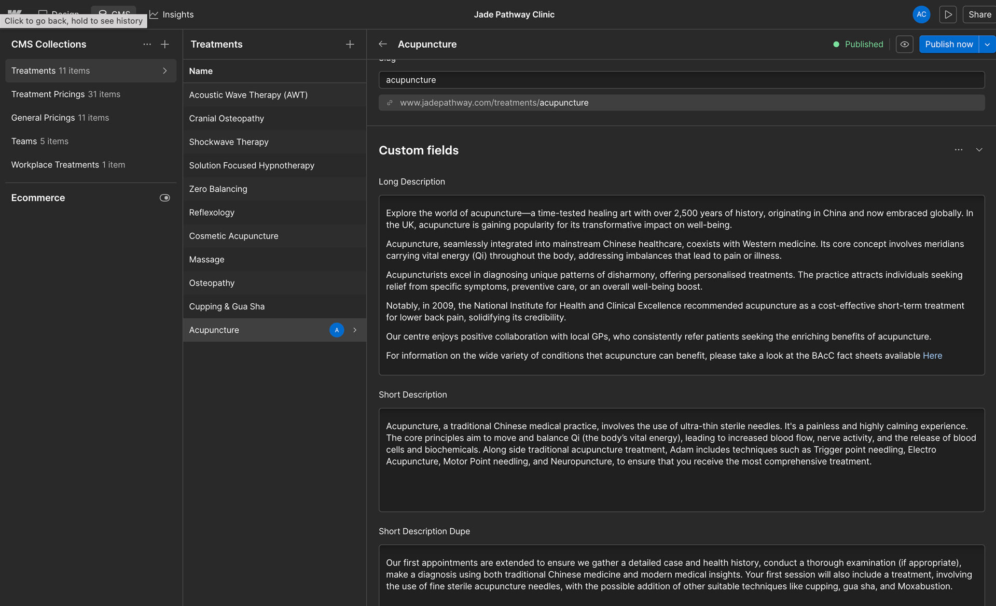Open the Teams collection

coord(91,141)
